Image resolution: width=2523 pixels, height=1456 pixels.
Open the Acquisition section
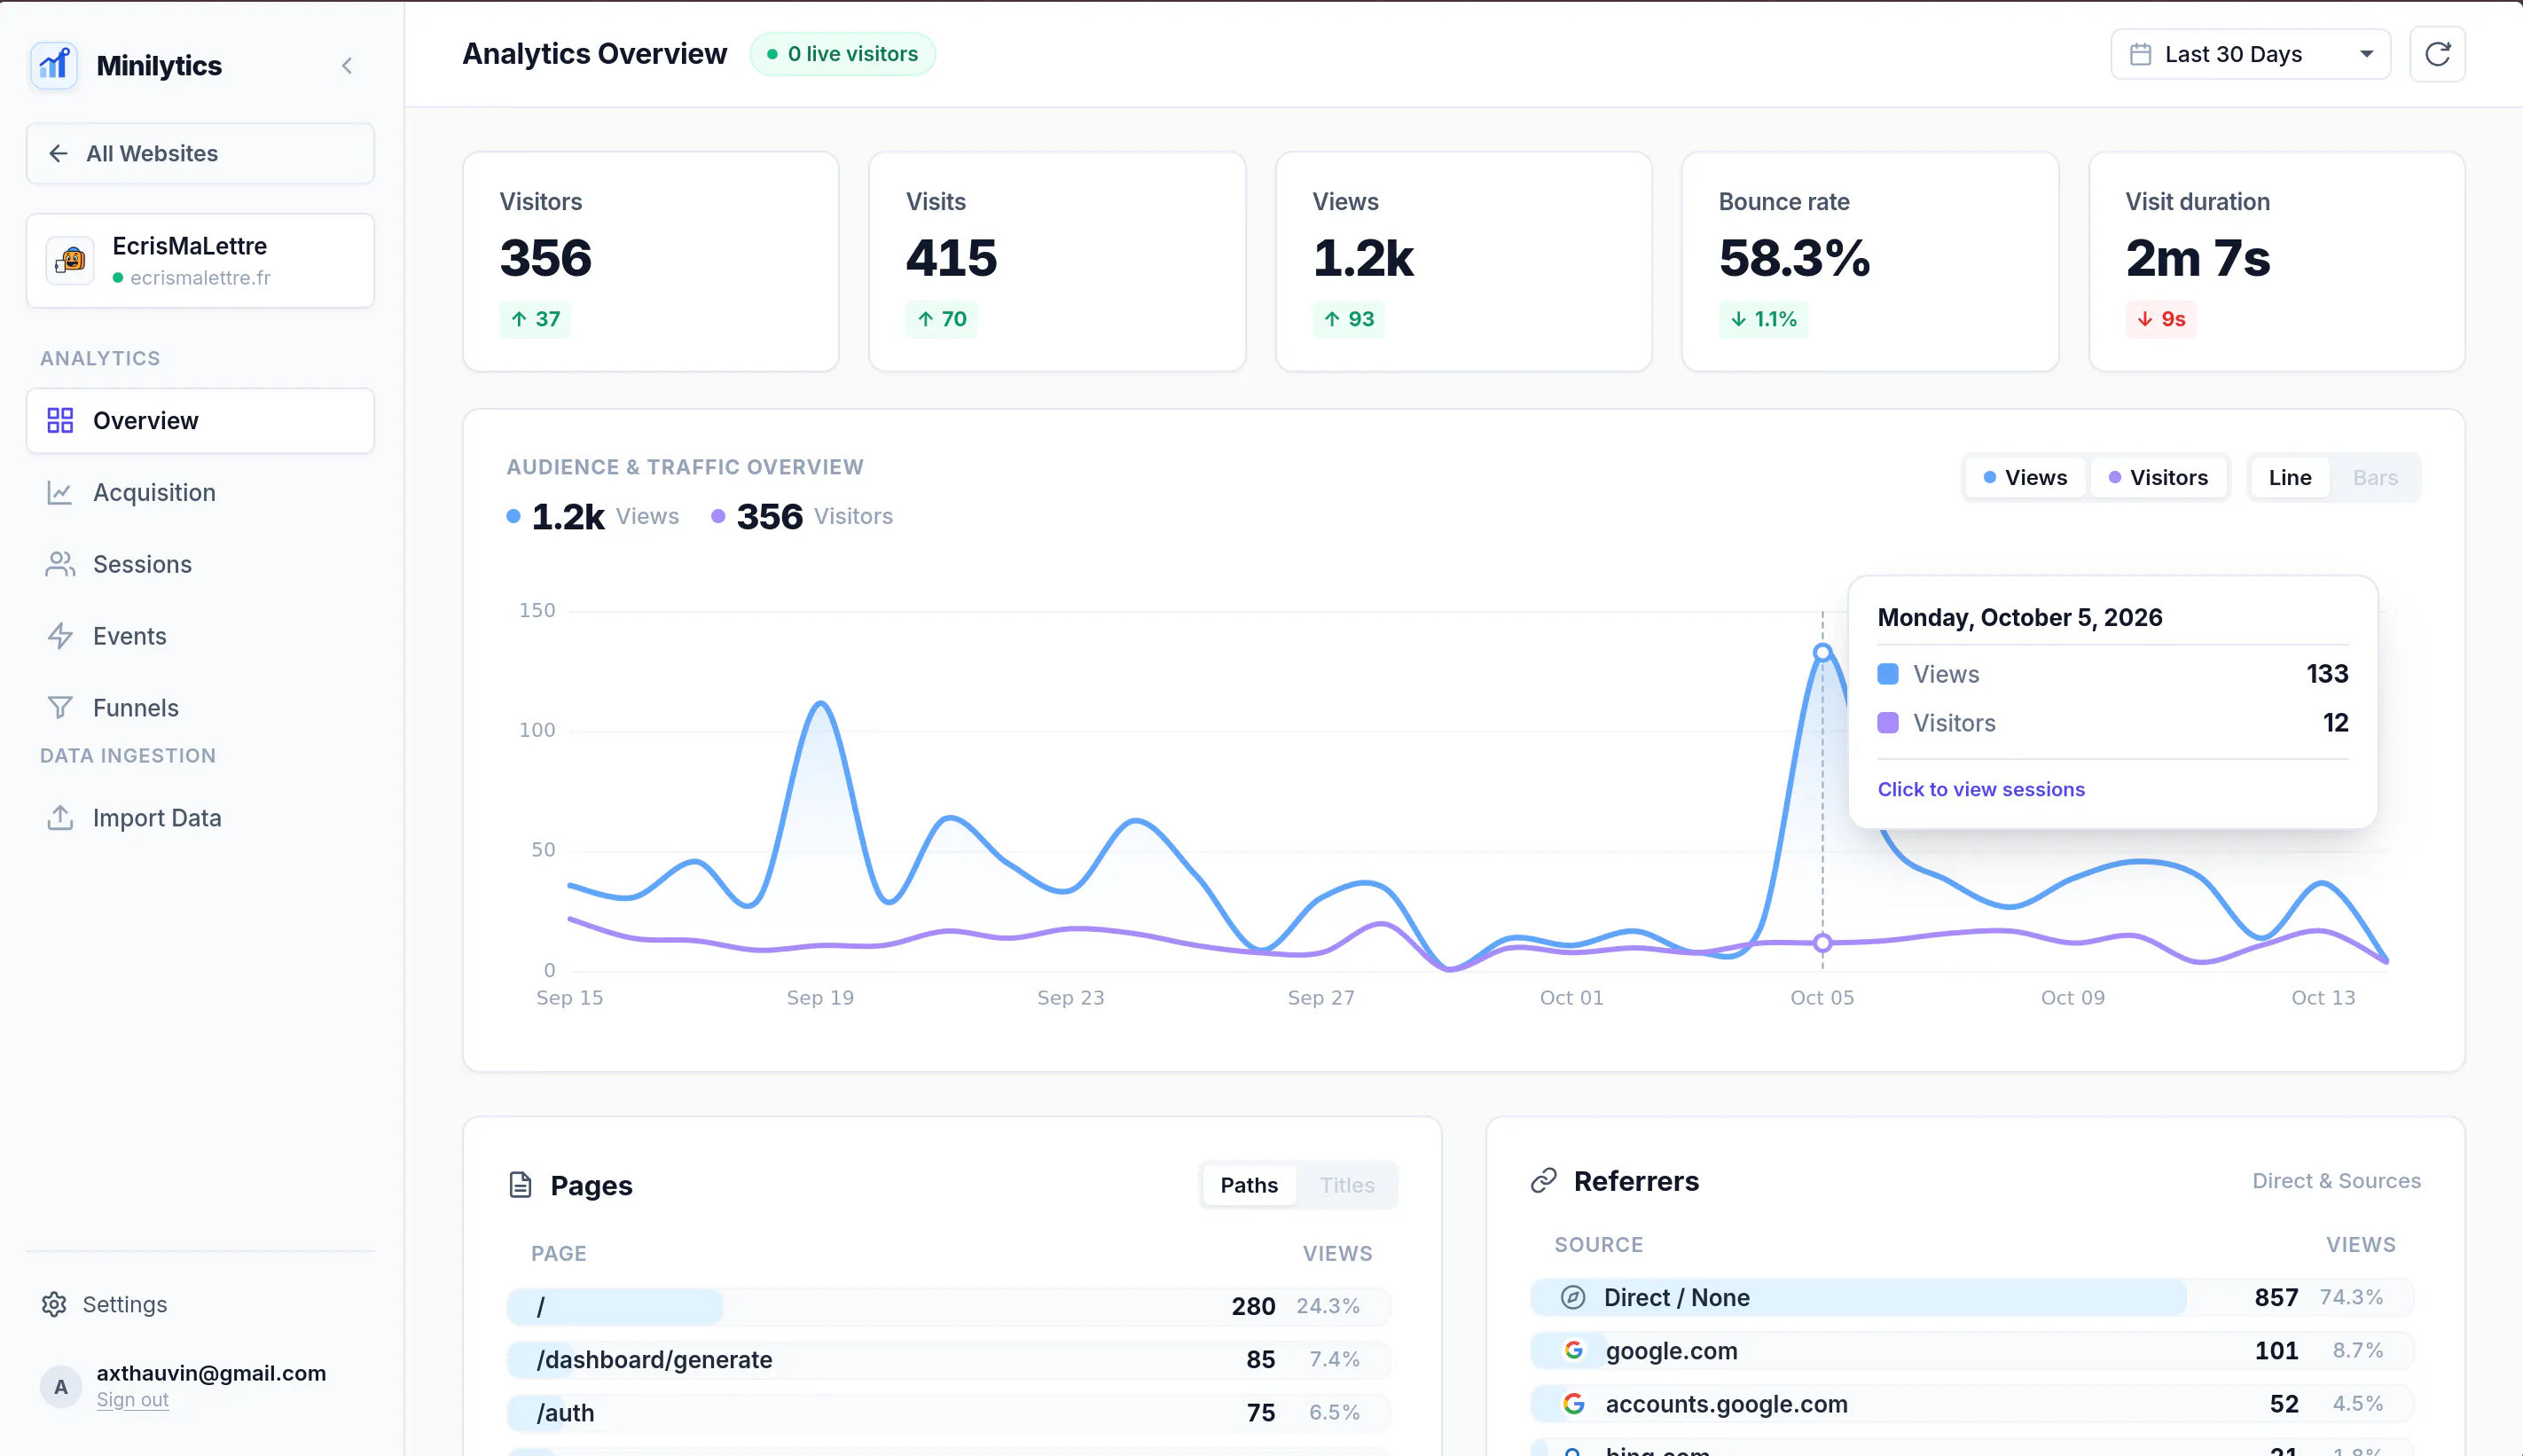point(200,493)
